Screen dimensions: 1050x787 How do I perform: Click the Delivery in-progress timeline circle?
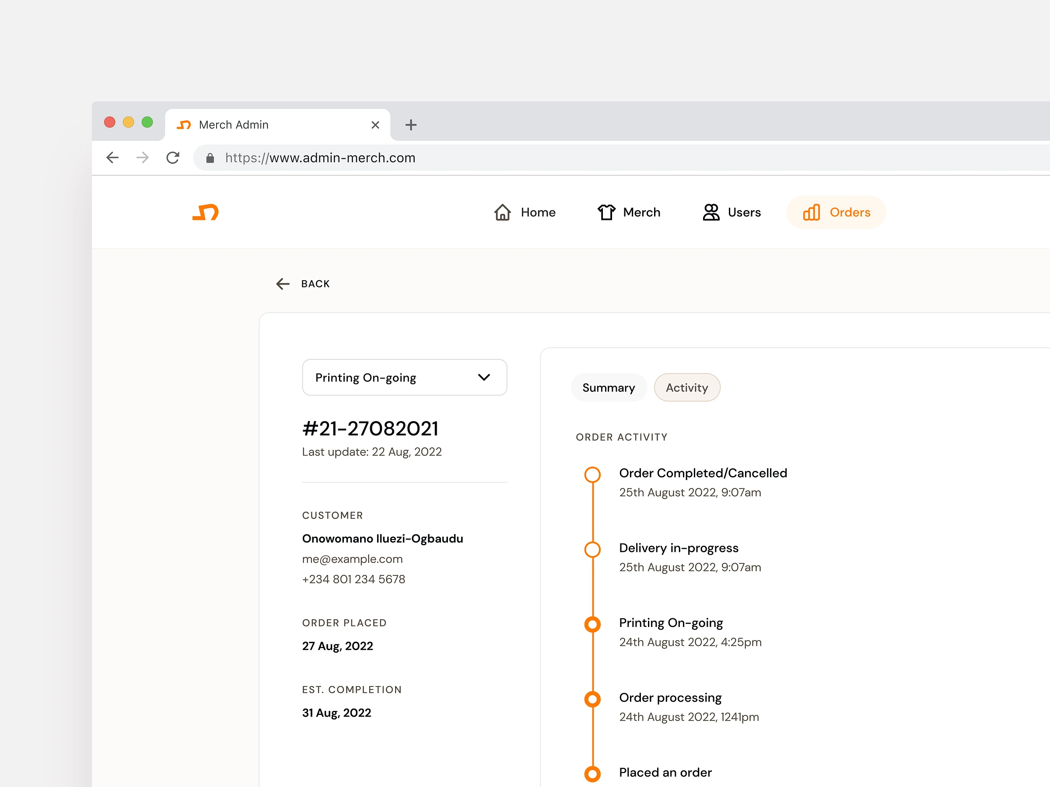[592, 549]
